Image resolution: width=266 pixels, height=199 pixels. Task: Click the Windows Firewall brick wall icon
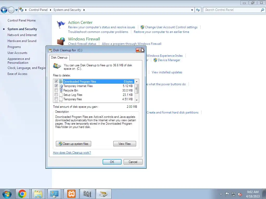[61, 41]
